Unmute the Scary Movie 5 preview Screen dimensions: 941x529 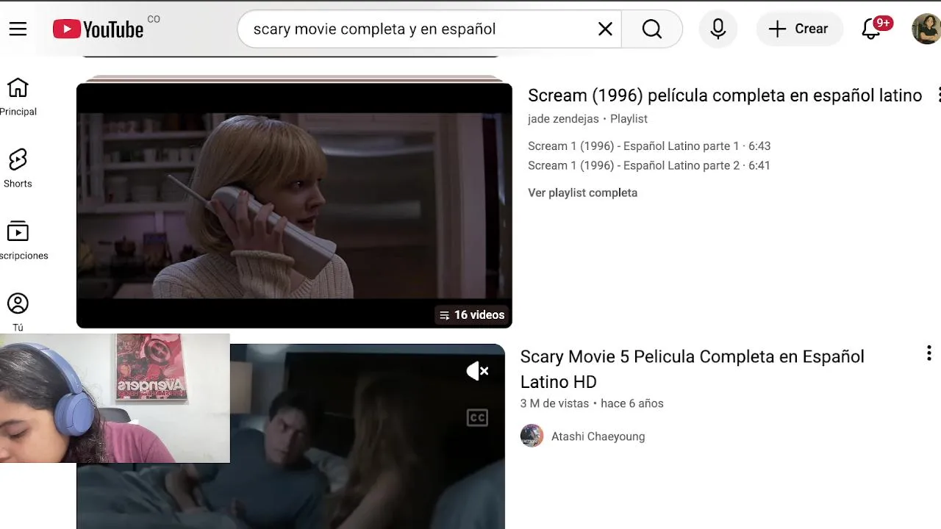pyautogui.click(x=477, y=371)
